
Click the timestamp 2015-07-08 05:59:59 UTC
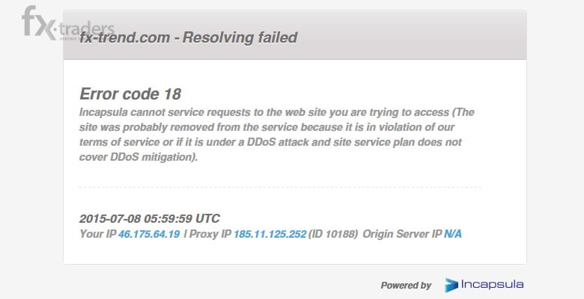point(150,218)
